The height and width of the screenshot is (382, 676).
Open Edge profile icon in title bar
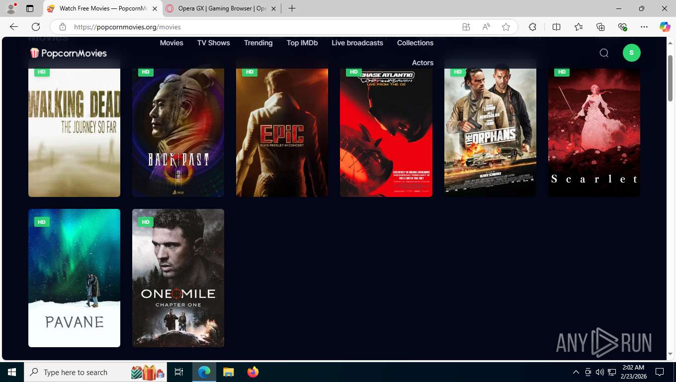point(10,8)
